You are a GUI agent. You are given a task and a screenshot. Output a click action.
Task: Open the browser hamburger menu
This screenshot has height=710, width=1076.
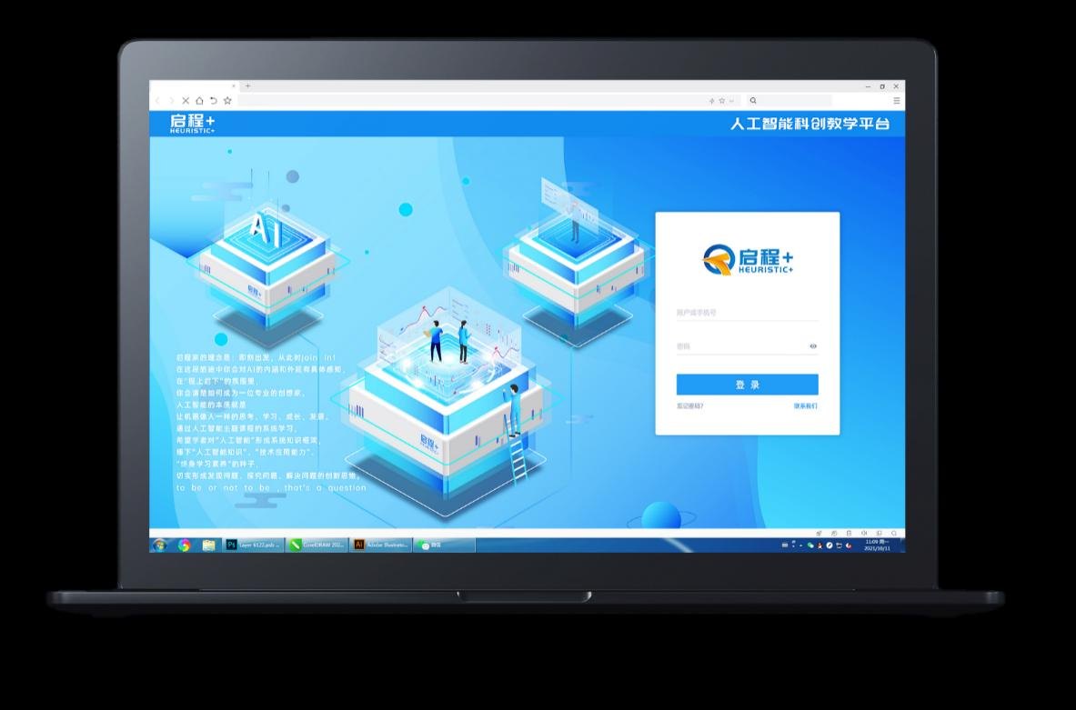pyautogui.click(x=896, y=101)
